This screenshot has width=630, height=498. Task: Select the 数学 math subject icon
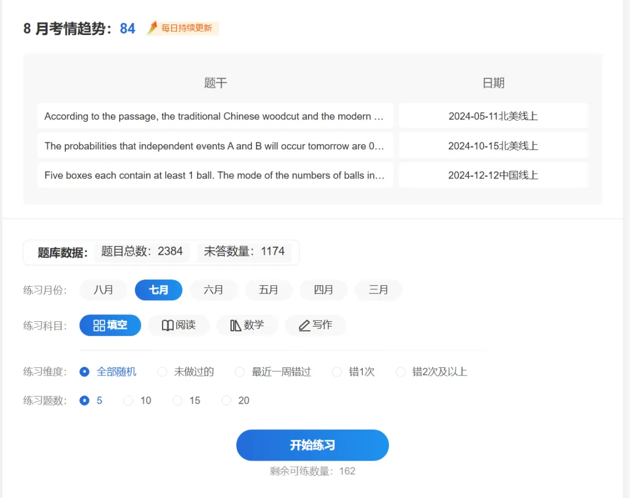(247, 325)
